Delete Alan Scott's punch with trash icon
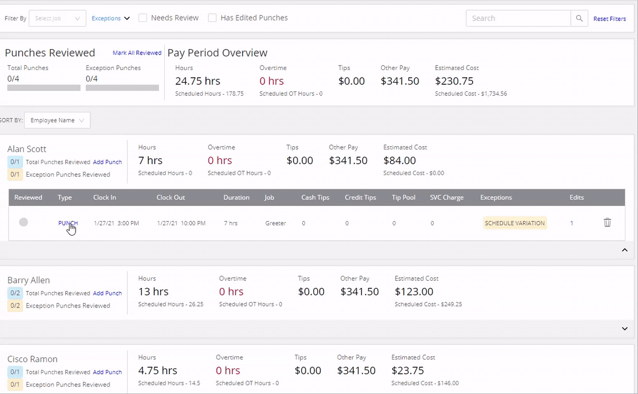The height and width of the screenshot is (394, 638). [x=607, y=222]
